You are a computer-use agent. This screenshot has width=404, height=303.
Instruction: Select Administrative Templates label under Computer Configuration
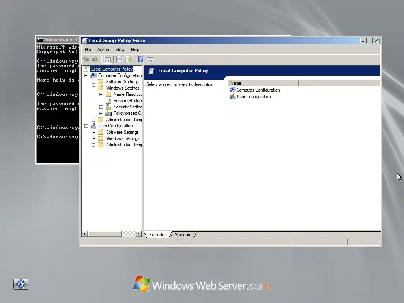(x=123, y=120)
